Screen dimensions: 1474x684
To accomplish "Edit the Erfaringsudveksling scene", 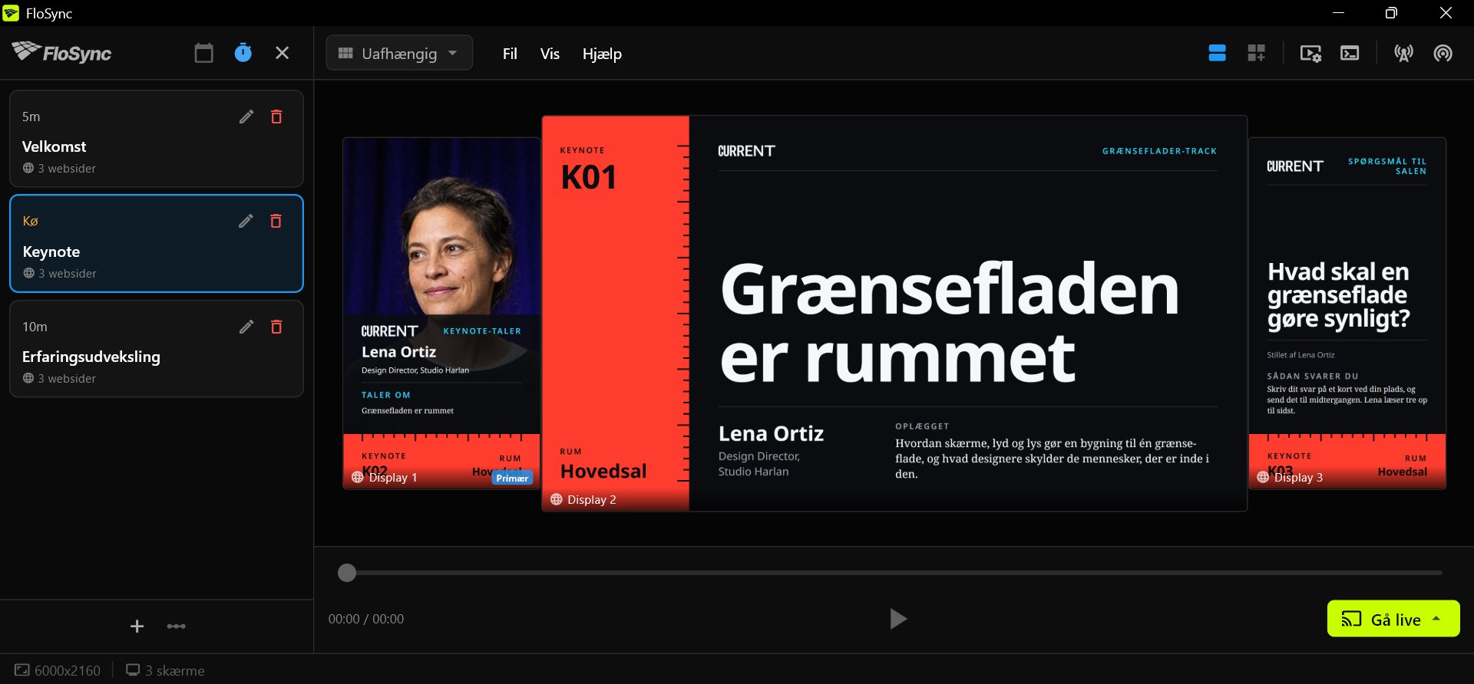I will point(246,327).
